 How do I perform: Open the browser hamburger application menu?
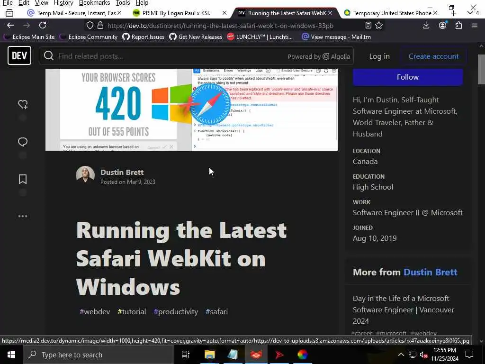click(x=475, y=26)
